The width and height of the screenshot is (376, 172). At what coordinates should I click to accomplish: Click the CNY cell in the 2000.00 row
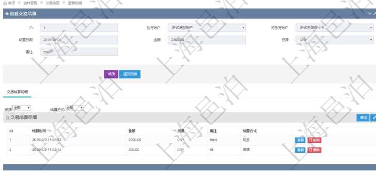tap(180, 140)
